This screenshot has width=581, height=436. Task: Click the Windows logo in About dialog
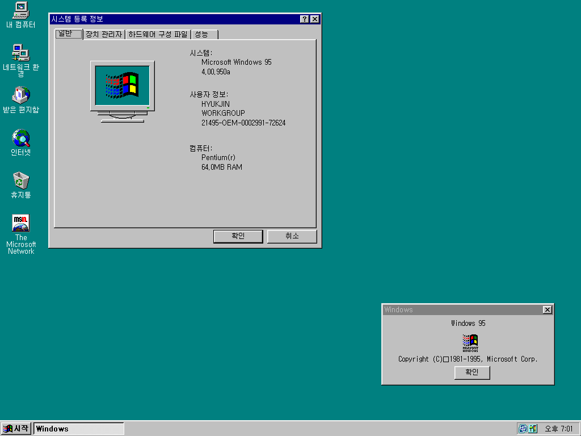click(470, 343)
